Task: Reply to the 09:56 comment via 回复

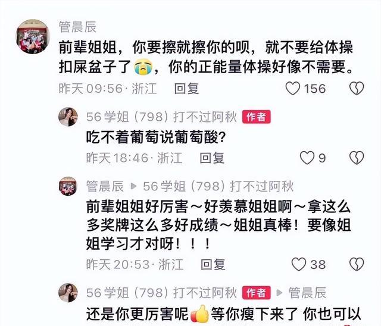Action: (186, 89)
